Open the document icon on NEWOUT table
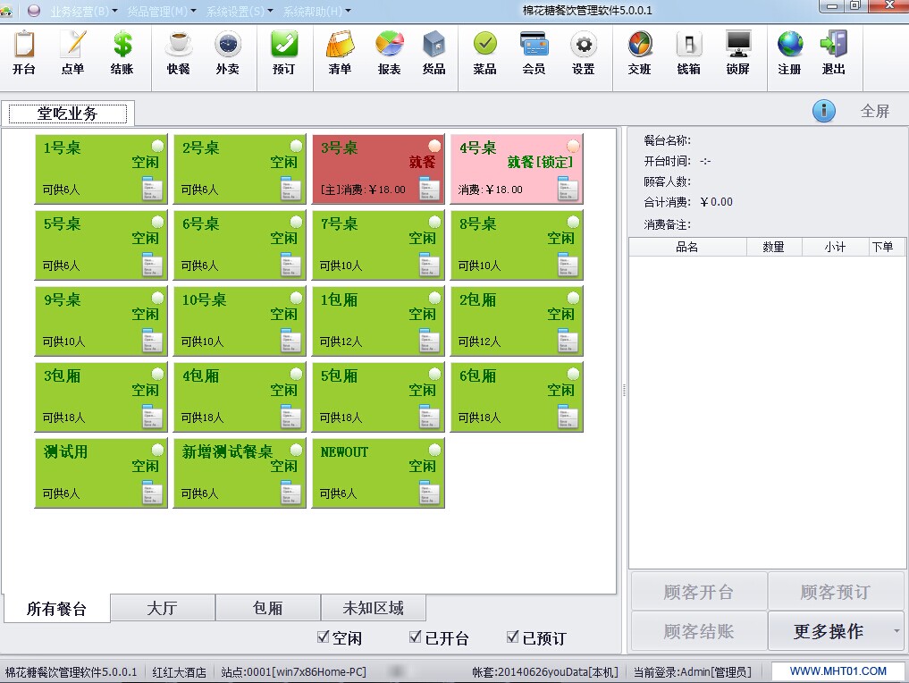 point(430,493)
